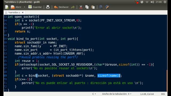Open the Dropbox tray icon
Image resolution: width=171 pixels, height=96 pixels.
click(x=142, y=2)
